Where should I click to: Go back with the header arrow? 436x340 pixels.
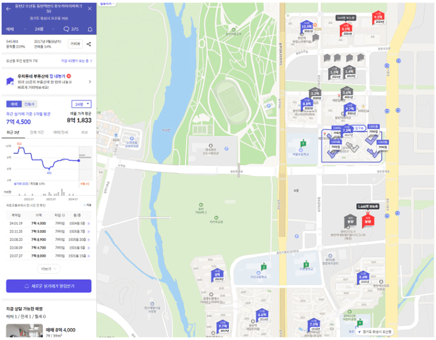[9, 9]
